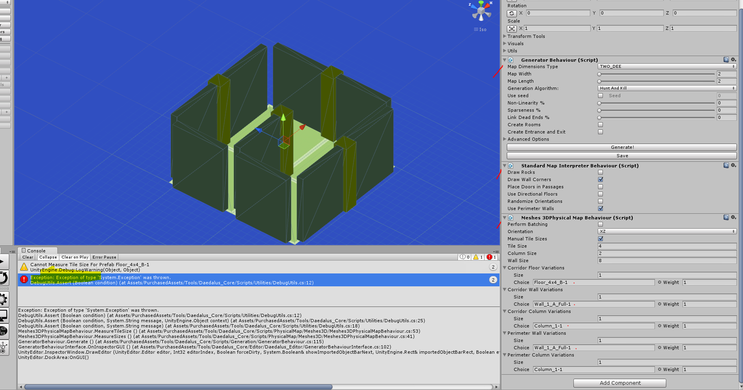This screenshot has height=390, width=743.
Task: Click Meshes 3DPhysical Map C# script icon
Action: pos(511,218)
